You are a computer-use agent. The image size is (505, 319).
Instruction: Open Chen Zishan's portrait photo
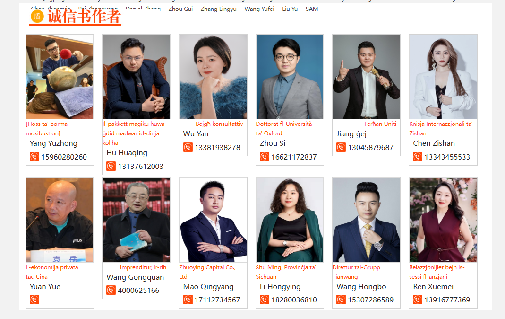tap(443, 77)
